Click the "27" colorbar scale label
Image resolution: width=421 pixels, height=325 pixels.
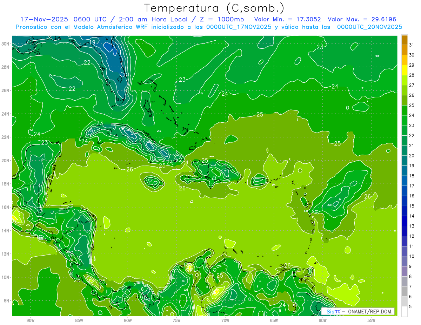pos(412,85)
